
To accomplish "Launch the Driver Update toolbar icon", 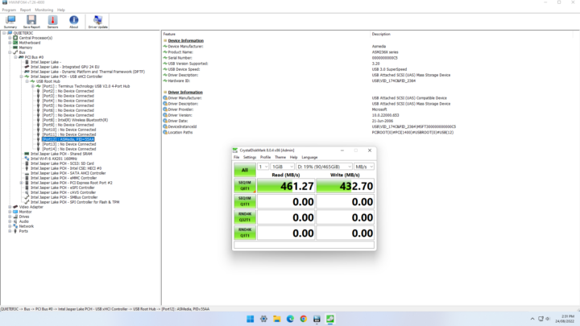I will [x=98, y=22].
